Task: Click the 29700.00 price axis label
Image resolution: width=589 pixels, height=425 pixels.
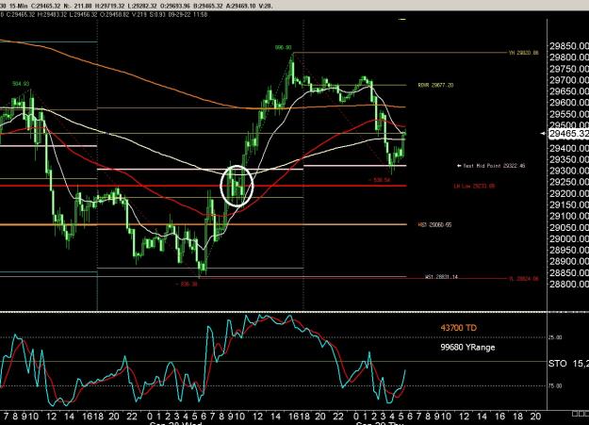Action: point(569,80)
